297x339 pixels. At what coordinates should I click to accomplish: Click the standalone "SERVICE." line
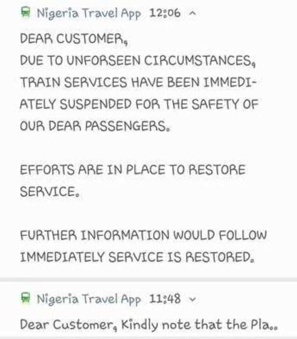click(x=50, y=191)
